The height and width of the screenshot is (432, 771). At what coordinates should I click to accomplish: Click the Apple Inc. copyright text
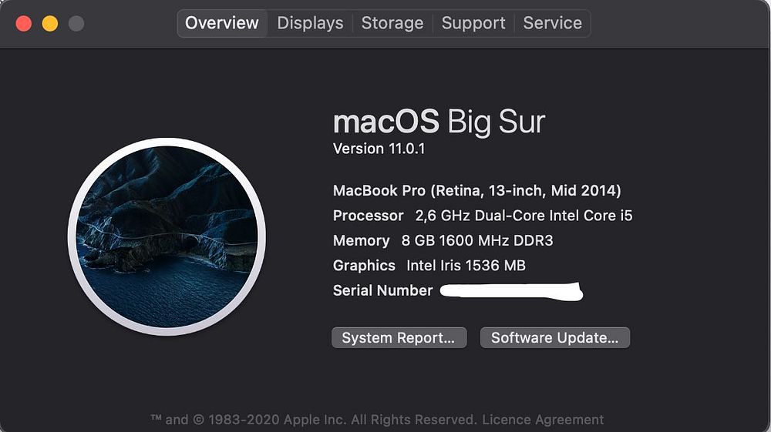coord(312,420)
